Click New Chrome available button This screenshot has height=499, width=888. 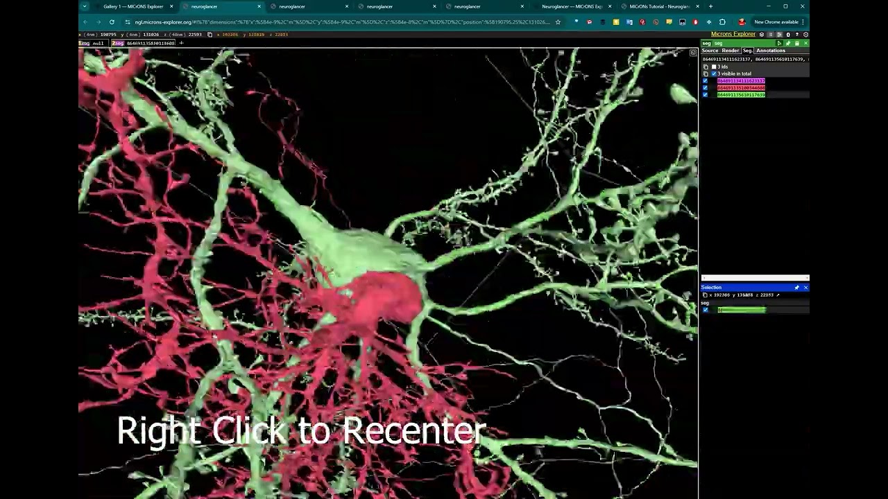776,22
